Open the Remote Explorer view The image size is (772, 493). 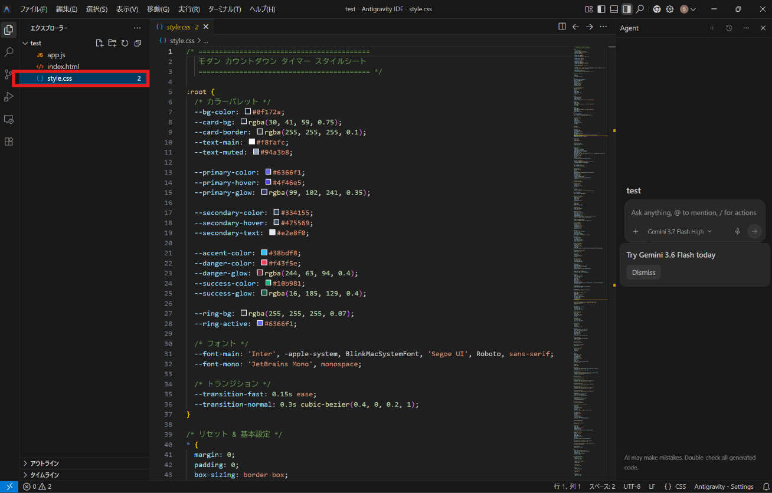click(x=9, y=119)
